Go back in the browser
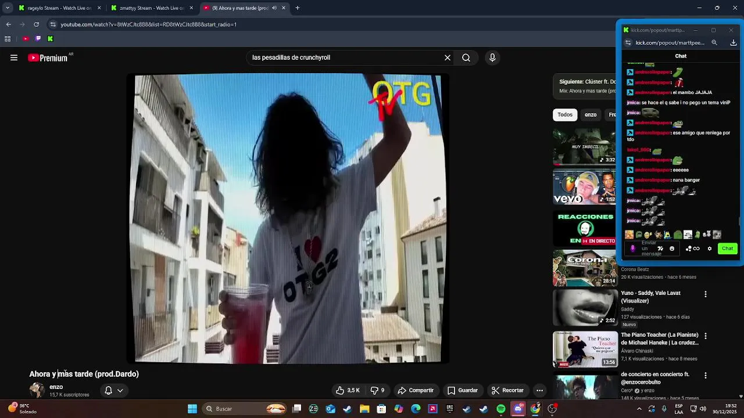744x418 pixels. coord(8,24)
